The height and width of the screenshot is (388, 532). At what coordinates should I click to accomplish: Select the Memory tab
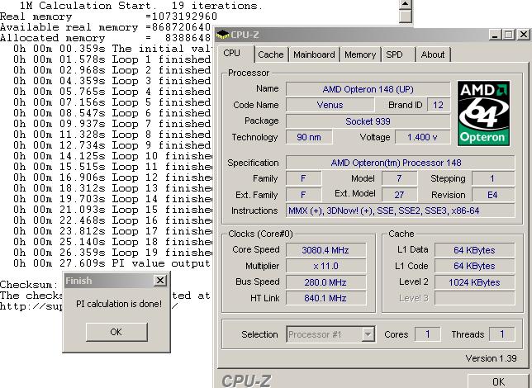tap(360, 54)
